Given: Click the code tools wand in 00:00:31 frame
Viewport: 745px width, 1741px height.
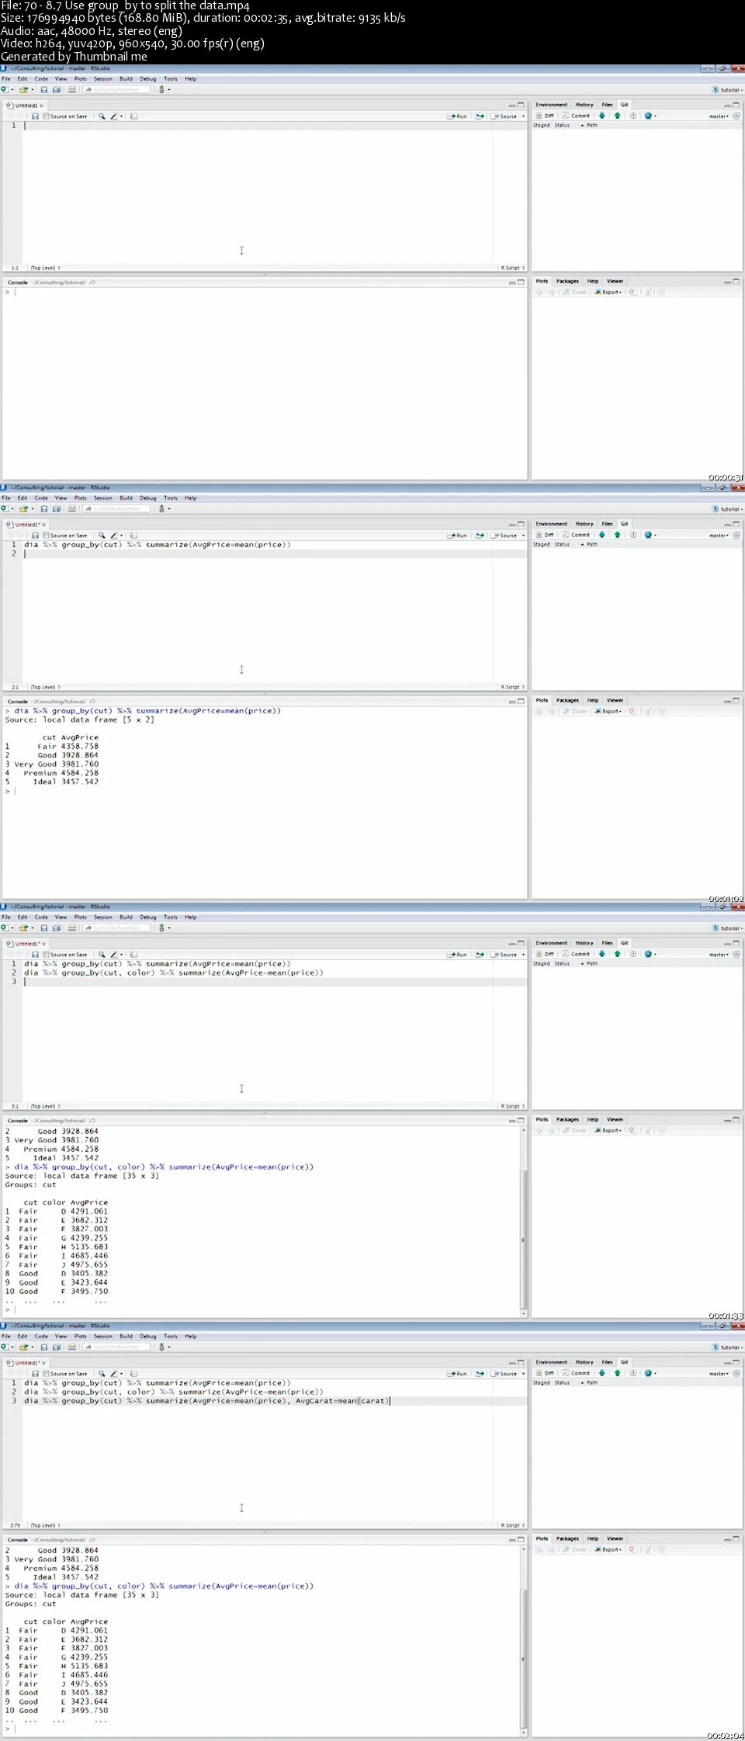Looking at the screenshot, I should coord(113,116).
